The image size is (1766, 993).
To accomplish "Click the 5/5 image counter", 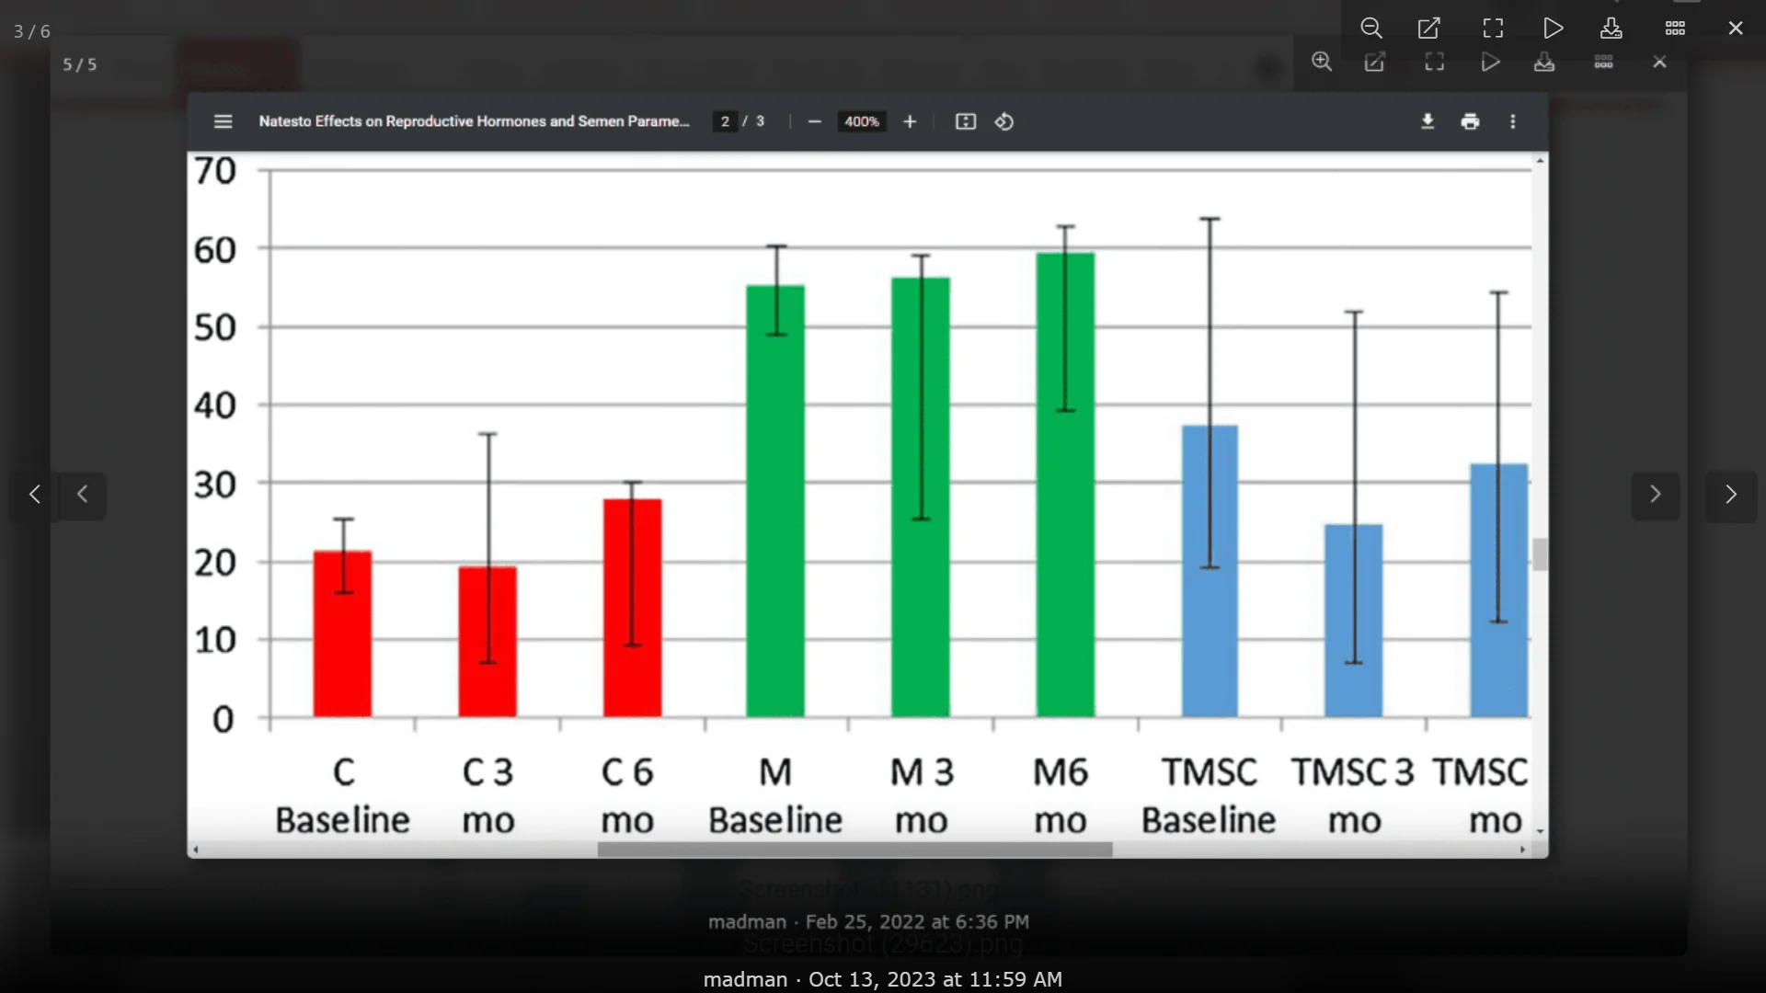I will [x=79, y=64].
